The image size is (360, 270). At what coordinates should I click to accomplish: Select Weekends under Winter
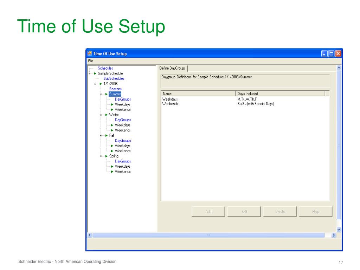click(123, 130)
